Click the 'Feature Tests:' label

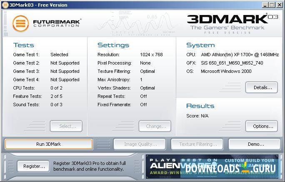tap(27, 96)
